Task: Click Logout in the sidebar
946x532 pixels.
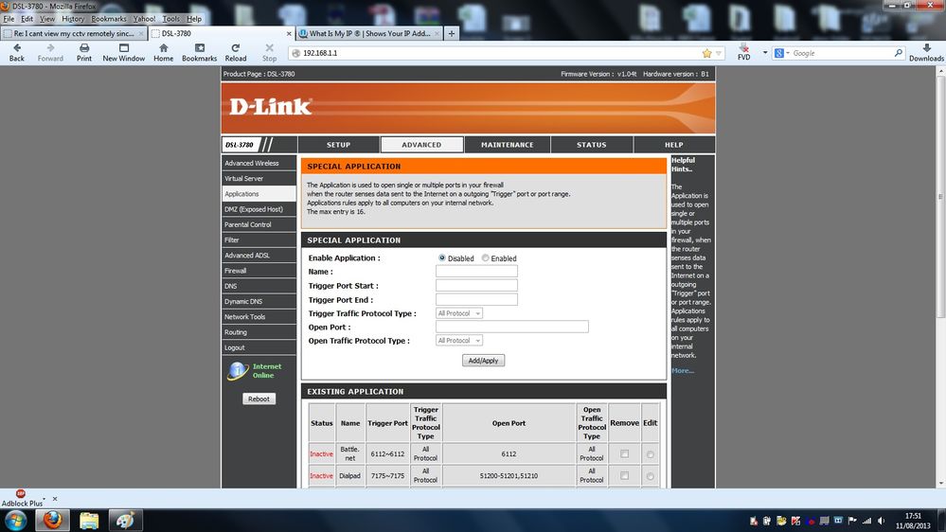Action: (259, 348)
